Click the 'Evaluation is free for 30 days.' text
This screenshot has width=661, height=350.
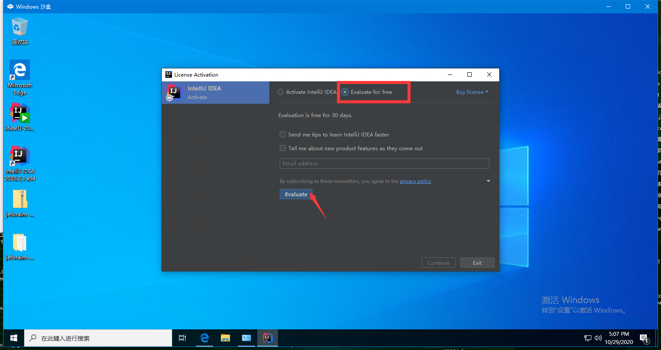[x=315, y=115]
